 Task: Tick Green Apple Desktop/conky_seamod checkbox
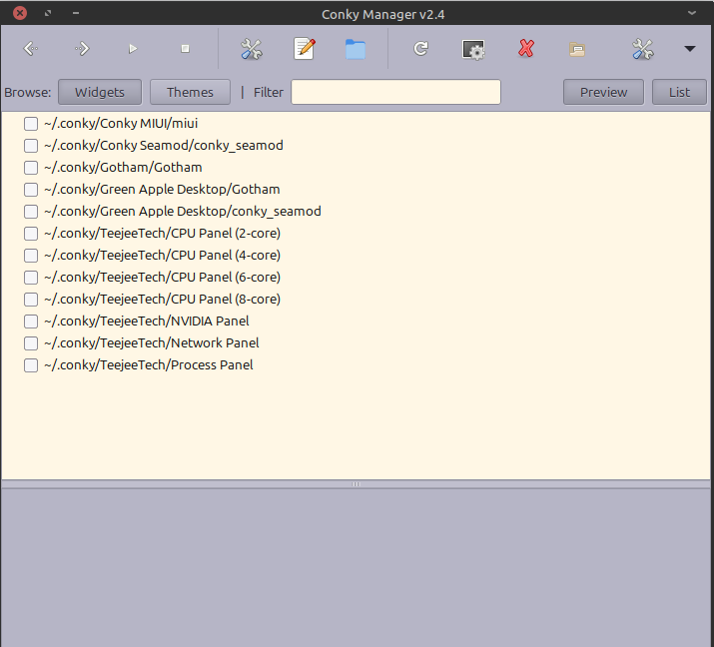31,212
